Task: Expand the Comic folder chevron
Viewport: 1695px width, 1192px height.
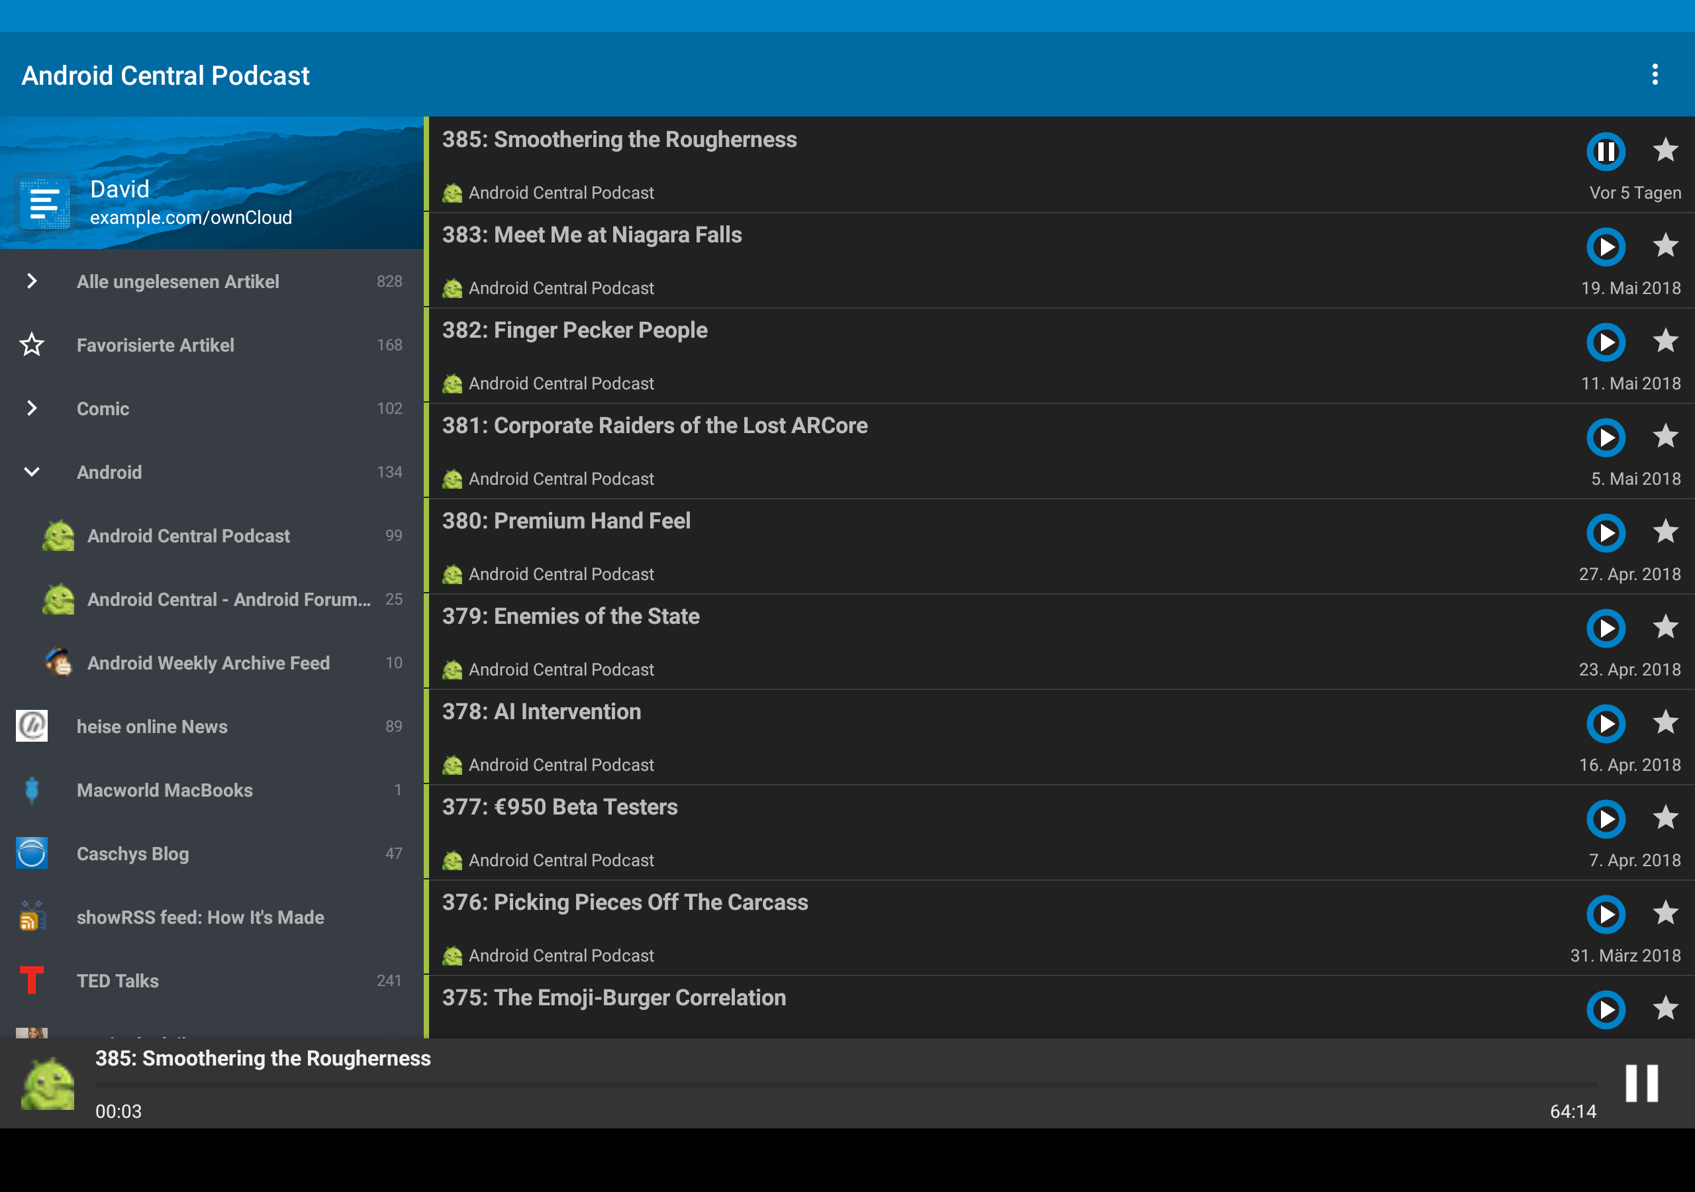Action: [x=32, y=409]
